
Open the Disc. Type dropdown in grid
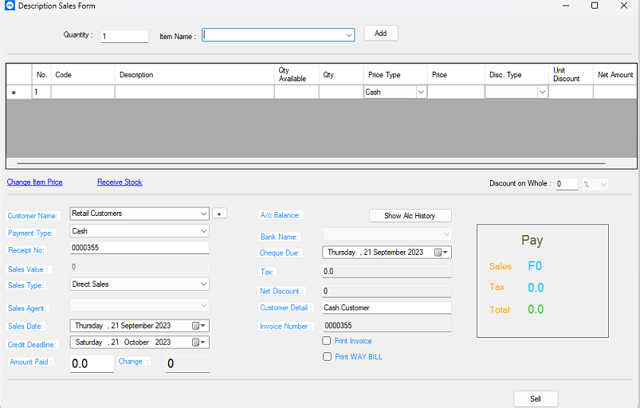coord(542,92)
